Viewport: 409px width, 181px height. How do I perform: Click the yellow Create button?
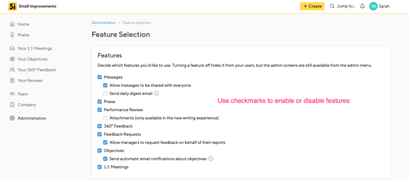[312, 6]
